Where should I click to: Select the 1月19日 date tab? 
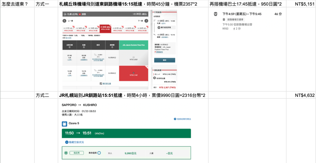94,29
